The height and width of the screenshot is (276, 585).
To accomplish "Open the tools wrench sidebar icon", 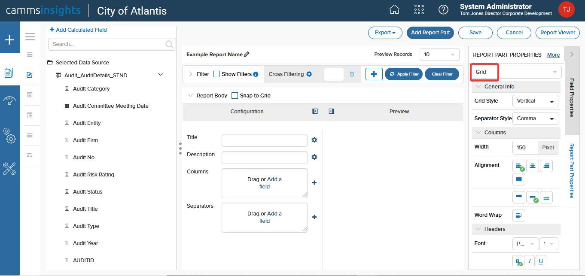I will pos(9,169).
